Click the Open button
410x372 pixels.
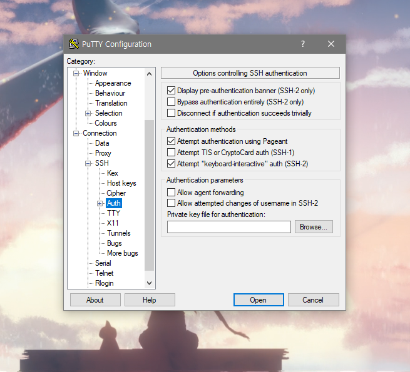coord(259,299)
